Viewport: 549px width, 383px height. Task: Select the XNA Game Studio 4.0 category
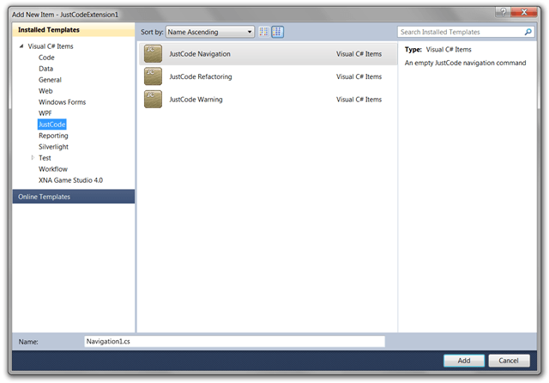pyautogui.click(x=70, y=180)
